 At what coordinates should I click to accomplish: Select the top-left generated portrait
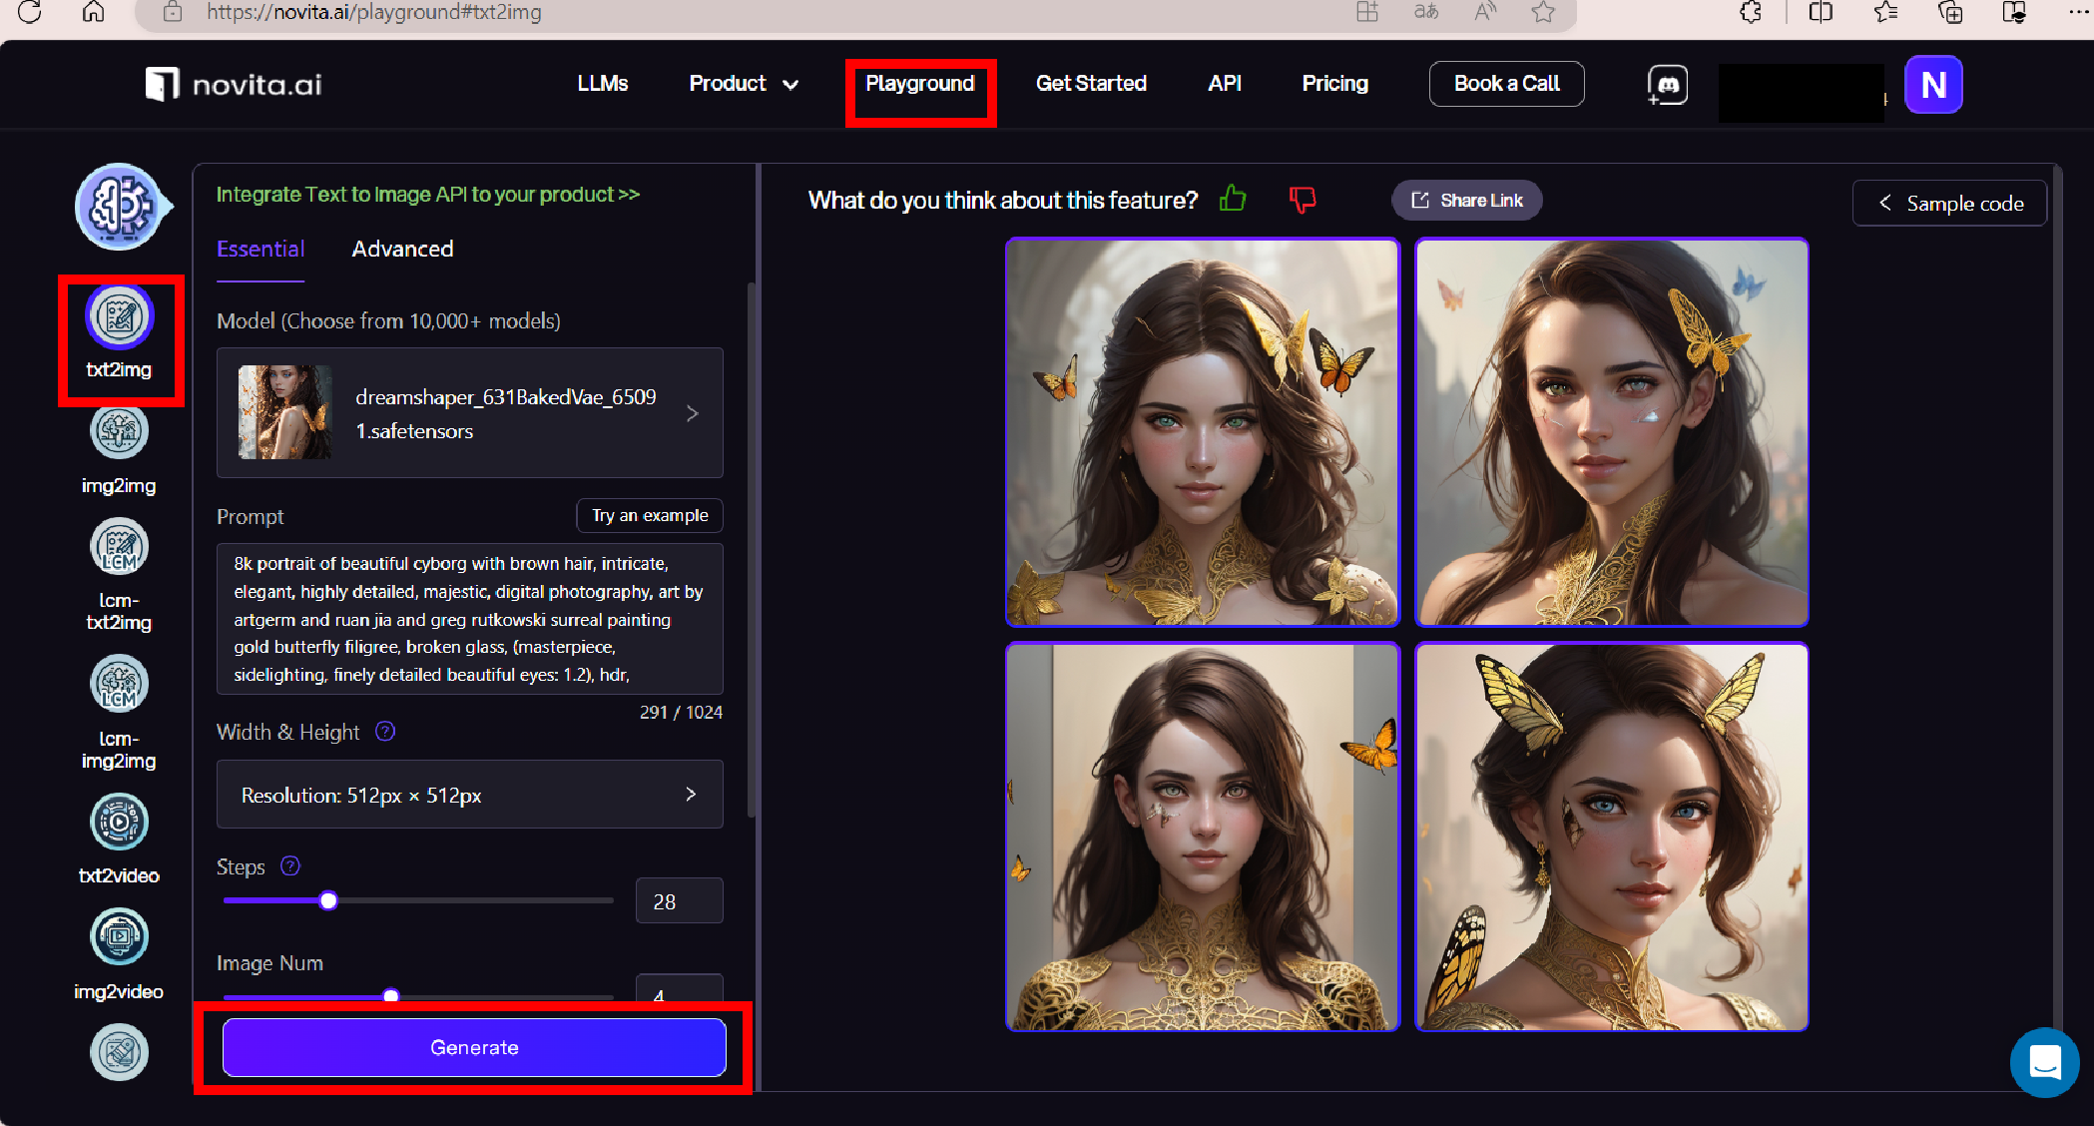click(x=1203, y=432)
